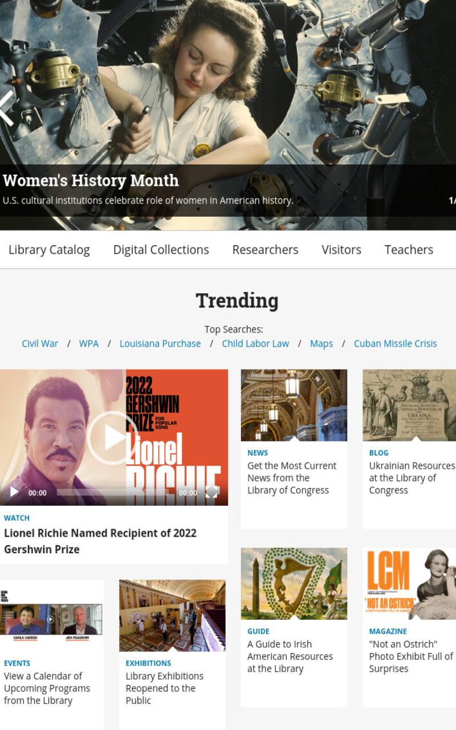
Task: Open Library Catalog menu item
Action: point(49,250)
